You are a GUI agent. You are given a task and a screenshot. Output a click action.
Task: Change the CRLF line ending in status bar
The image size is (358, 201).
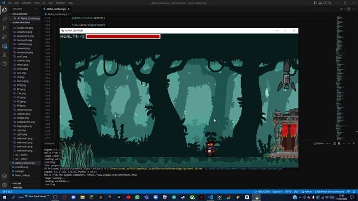point(296,192)
